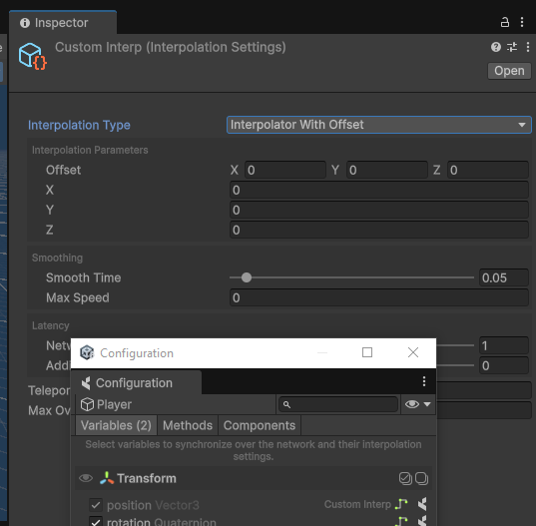This screenshot has height=526, width=536.
Task: Open the preset selector sliders icon
Action: pyautogui.click(x=512, y=47)
